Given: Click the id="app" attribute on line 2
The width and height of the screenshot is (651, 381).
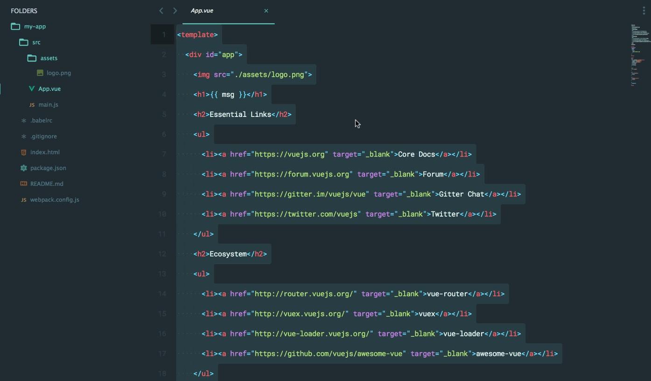Looking at the screenshot, I should (x=222, y=55).
